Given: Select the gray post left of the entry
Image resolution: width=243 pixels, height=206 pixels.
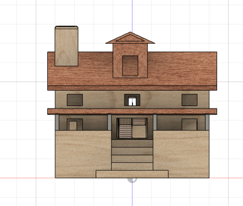Looking at the screenshot, I should 110,122.
